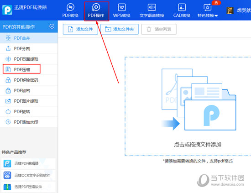The image size is (251, 193).
Task: Open the PDF转换 tab
Action: (70, 11)
